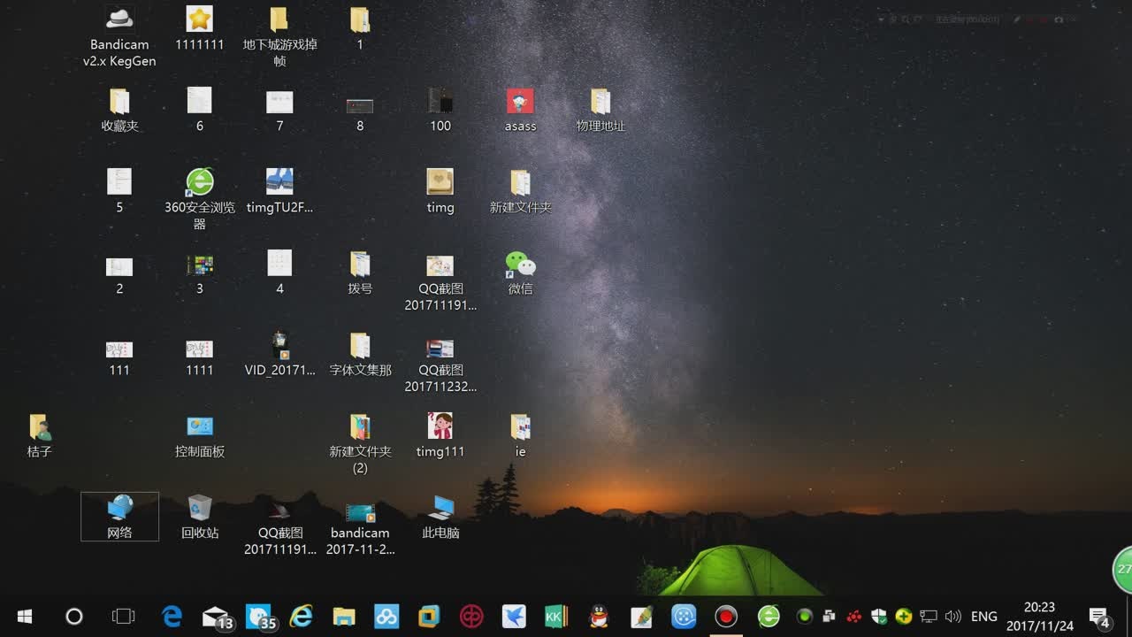Image resolution: width=1132 pixels, height=637 pixels.
Task: Switch ENG input language indicator
Action: coord(984,616)
